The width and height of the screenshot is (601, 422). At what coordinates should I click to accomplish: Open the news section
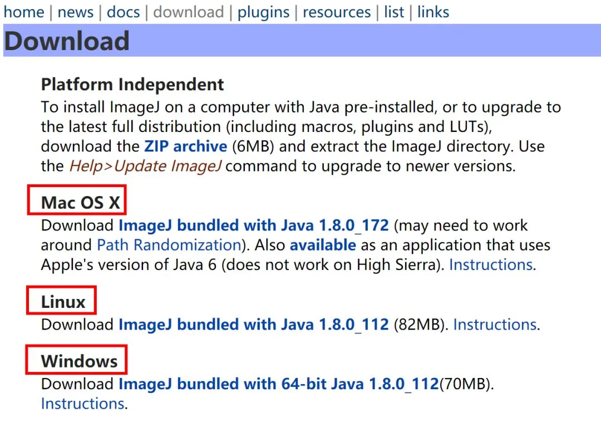[x=76, y=12]
